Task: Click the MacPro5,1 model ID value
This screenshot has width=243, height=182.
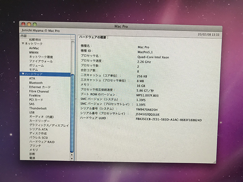Action: [145, 52]
